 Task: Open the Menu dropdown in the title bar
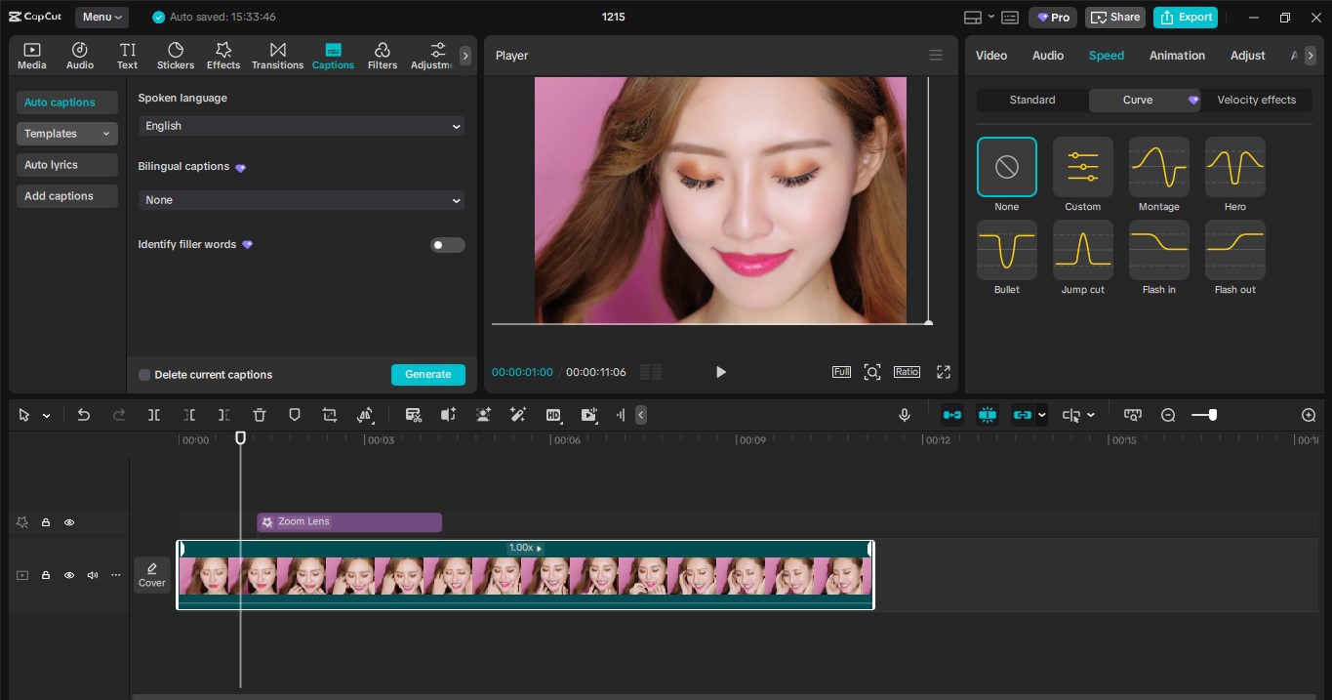coord(102,17)
